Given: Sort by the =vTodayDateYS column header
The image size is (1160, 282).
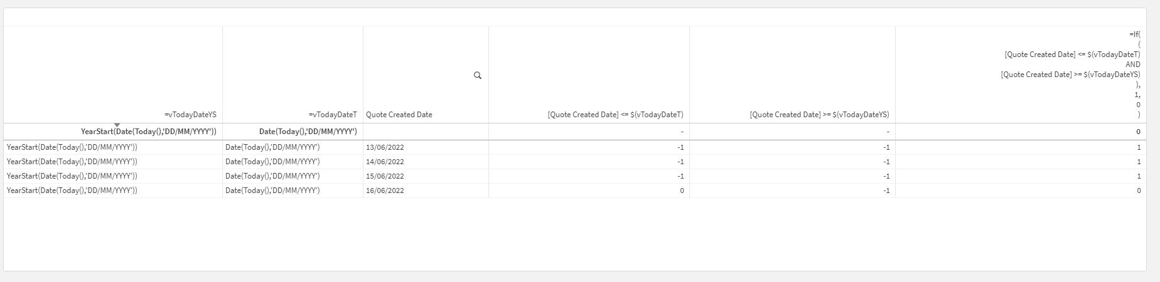Looking at the screenshot, I should click(190, 115).
